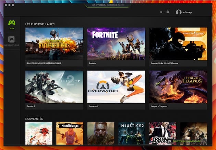
Task: Open the settings gear icon
Action: click(x=168, y=12)
